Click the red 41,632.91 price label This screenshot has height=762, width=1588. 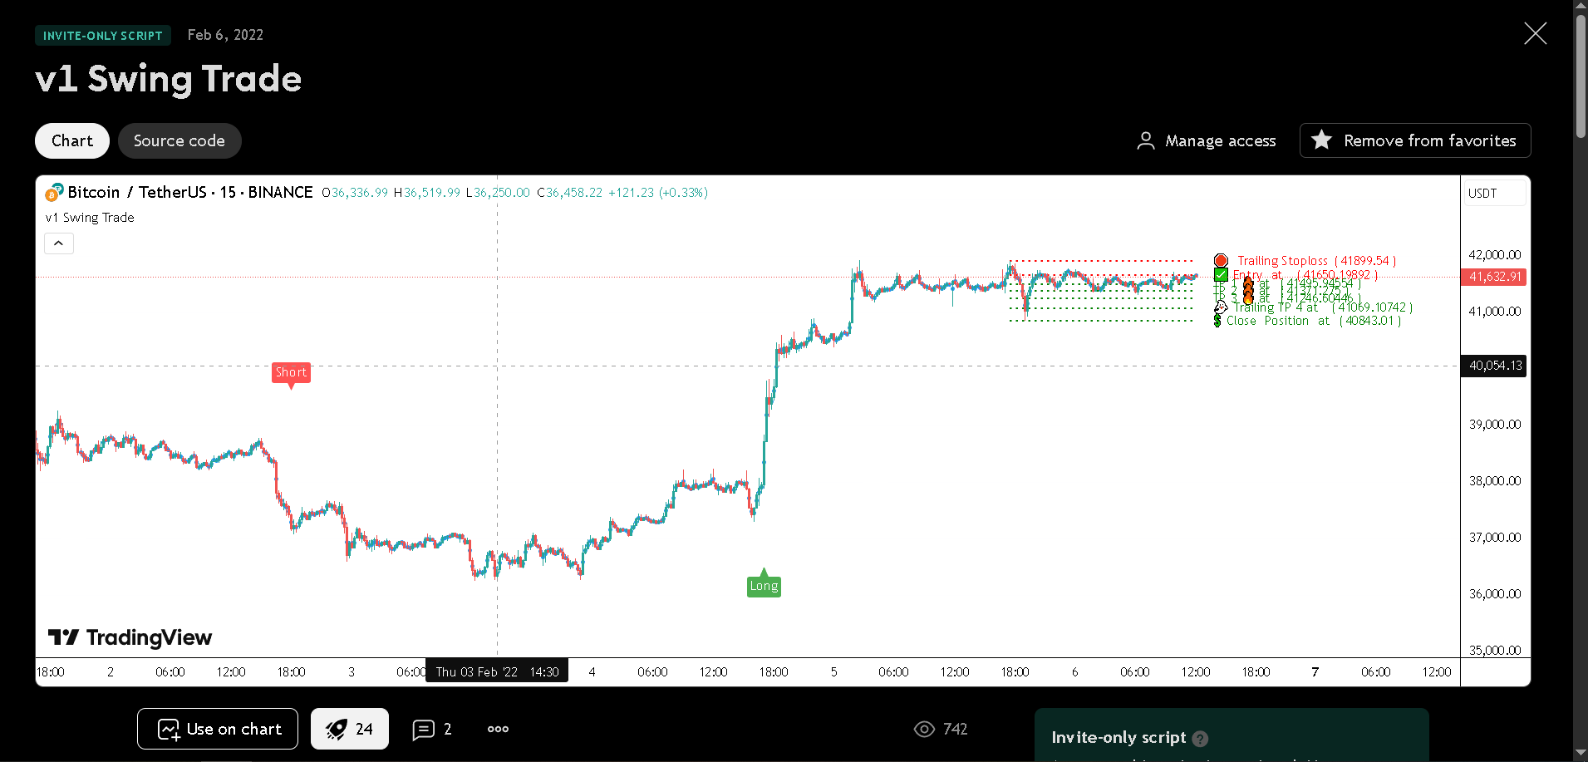[1493, 277]
